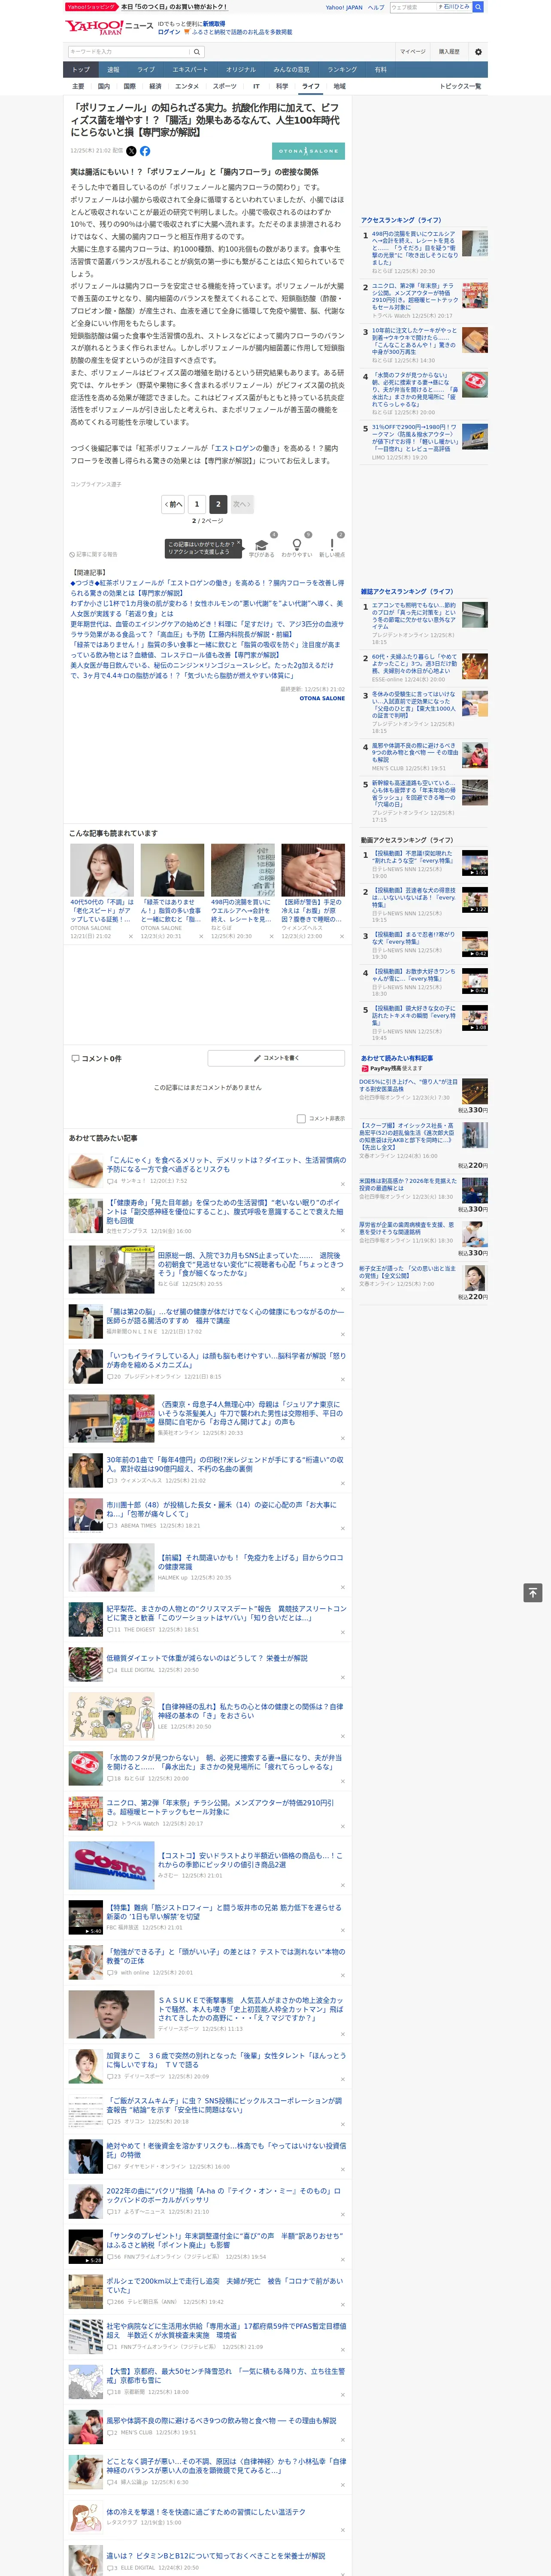The width and height of the screenshot is (551, 2576).
Task: Open the ランキング navigation tab
Action: coord(342,70)
